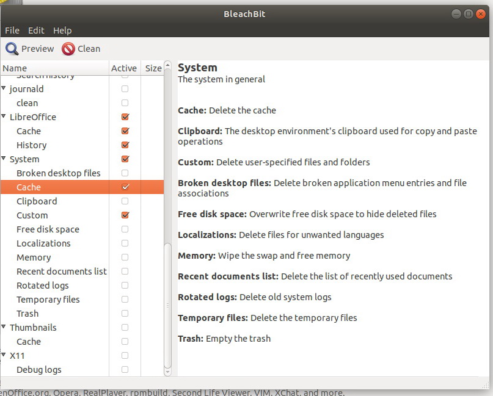Select the Trash row
The width and height of the screenshot is (493, 396).
tap(82, 314)
